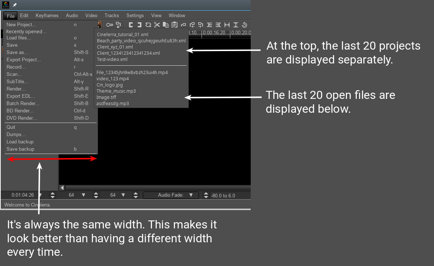This screenshot has width=434, height=266.
Task: Set the in point bracket
Action: (130, 25)
